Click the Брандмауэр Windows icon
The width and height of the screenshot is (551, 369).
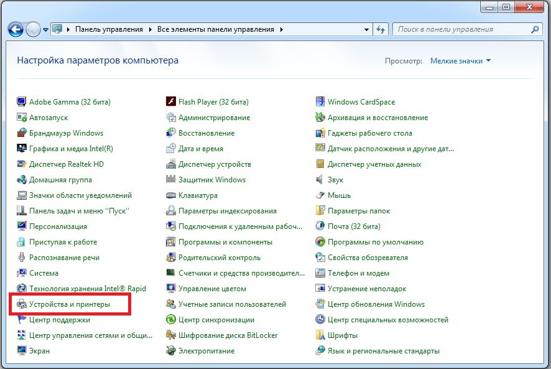pos(22,133)
